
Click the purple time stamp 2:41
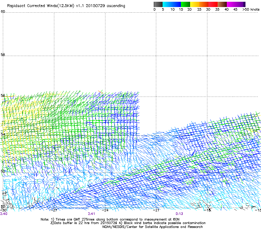click(91, 214)
